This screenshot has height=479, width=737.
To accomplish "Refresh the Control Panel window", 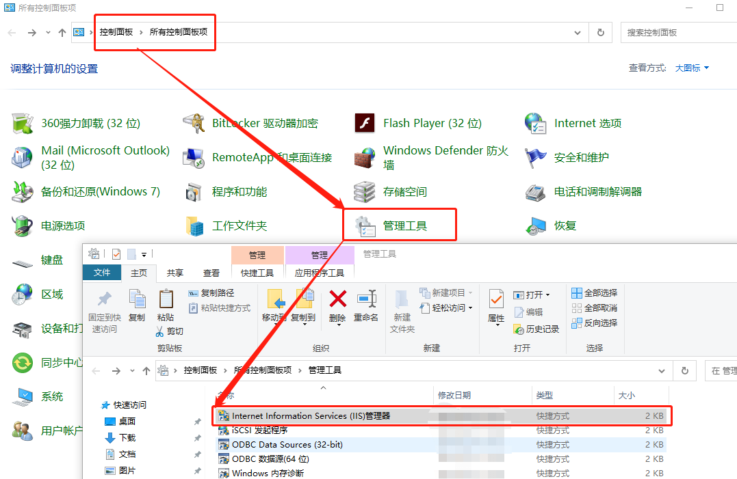I will (601, 32).
